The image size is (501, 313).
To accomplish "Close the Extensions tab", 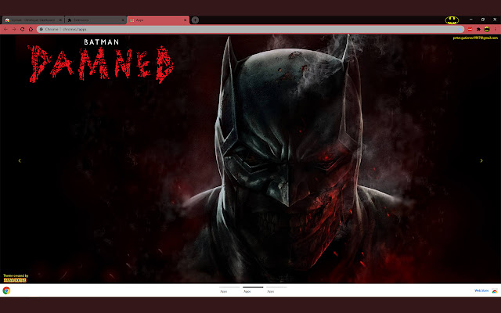I will [x=123, y=20].
